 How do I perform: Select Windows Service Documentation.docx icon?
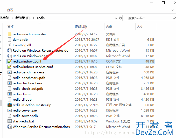pyautogui.click(x=10, y=127)
